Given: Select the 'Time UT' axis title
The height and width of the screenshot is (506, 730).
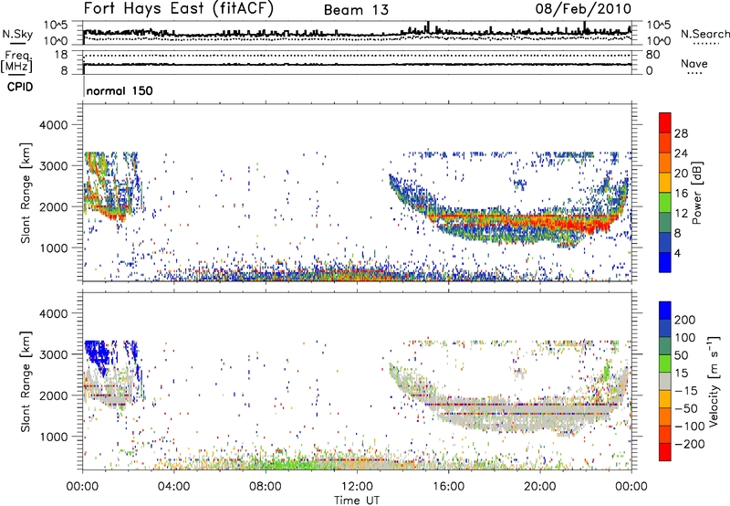Looking at the screenshot, I should [357, 501].
